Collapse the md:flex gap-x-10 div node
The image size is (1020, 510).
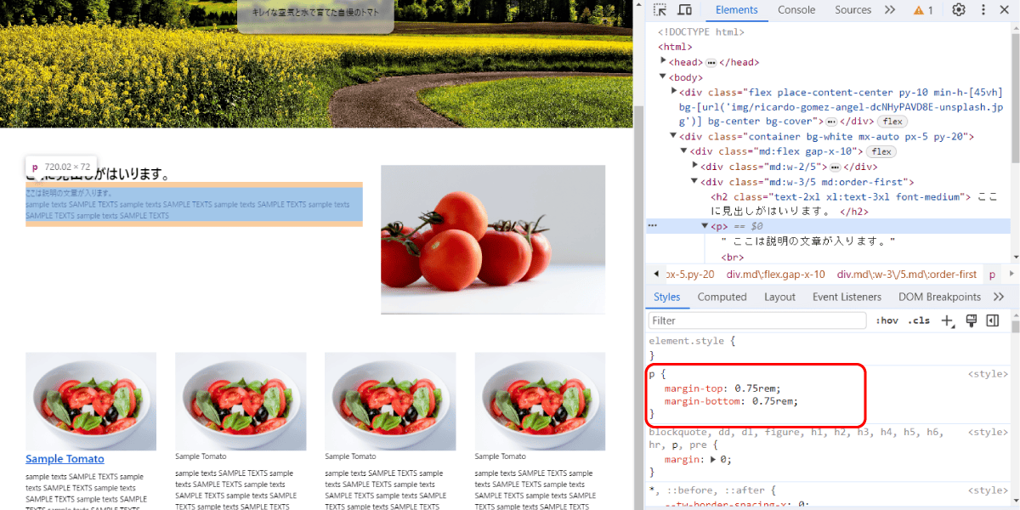click(684, 151)
